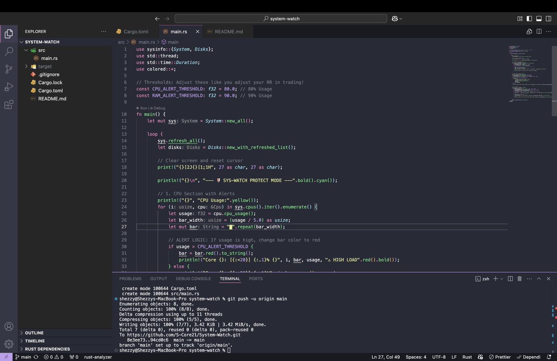Kill the terminal with trash icon

point(519,279)
